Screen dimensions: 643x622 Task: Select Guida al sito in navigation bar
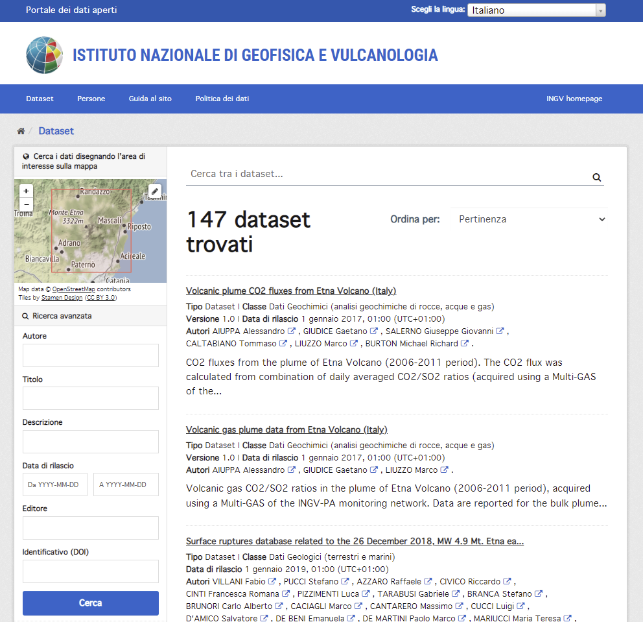[x=150, y=99]
